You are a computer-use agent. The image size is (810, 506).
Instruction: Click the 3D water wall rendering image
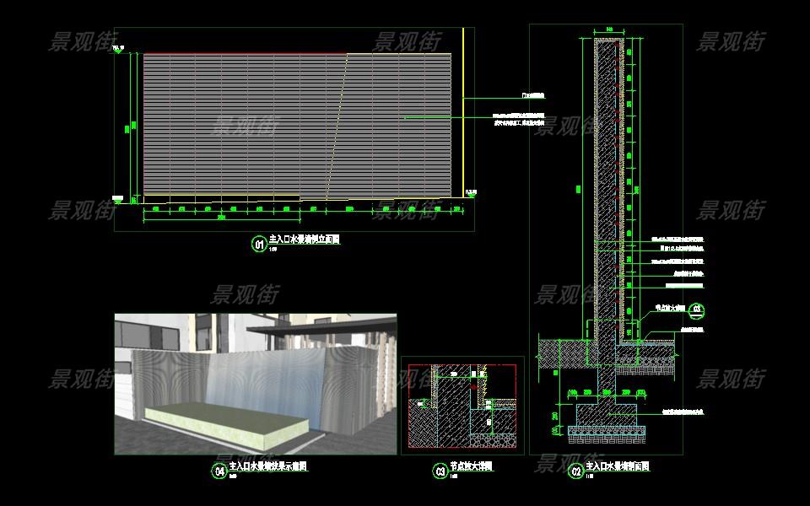(x=255, y=384)
